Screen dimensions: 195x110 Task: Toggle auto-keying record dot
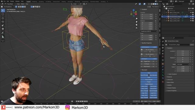tap(72, 101)
